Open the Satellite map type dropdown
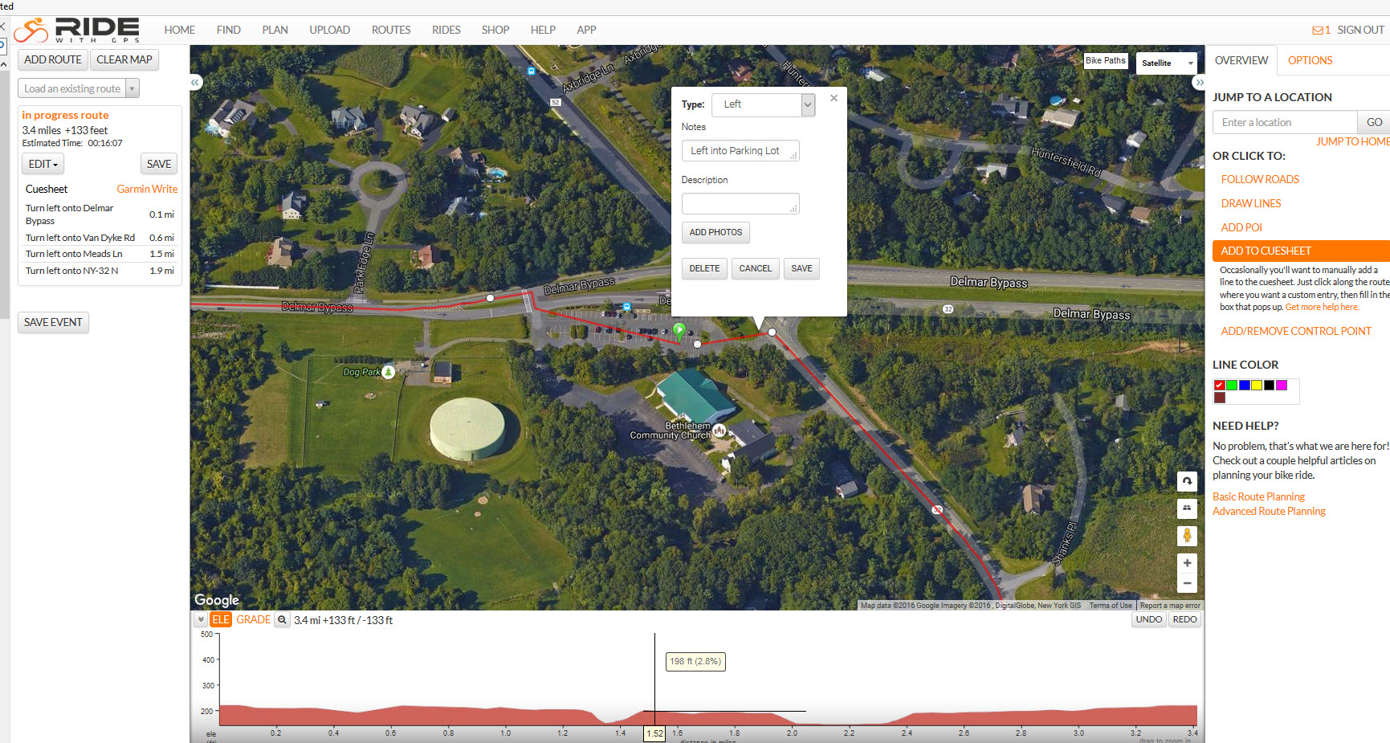 tap(1167, 63)
